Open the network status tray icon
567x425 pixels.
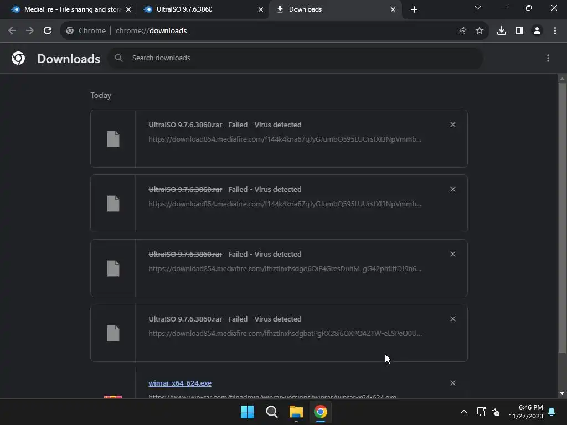click(x=481, y=412)
